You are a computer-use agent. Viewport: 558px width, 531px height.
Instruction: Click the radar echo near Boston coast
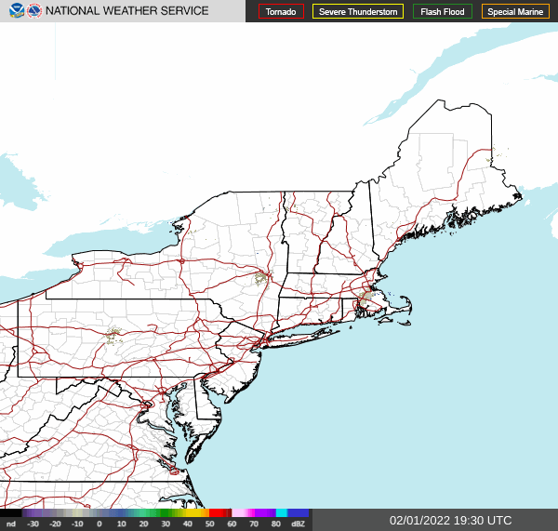coord(366,297)
